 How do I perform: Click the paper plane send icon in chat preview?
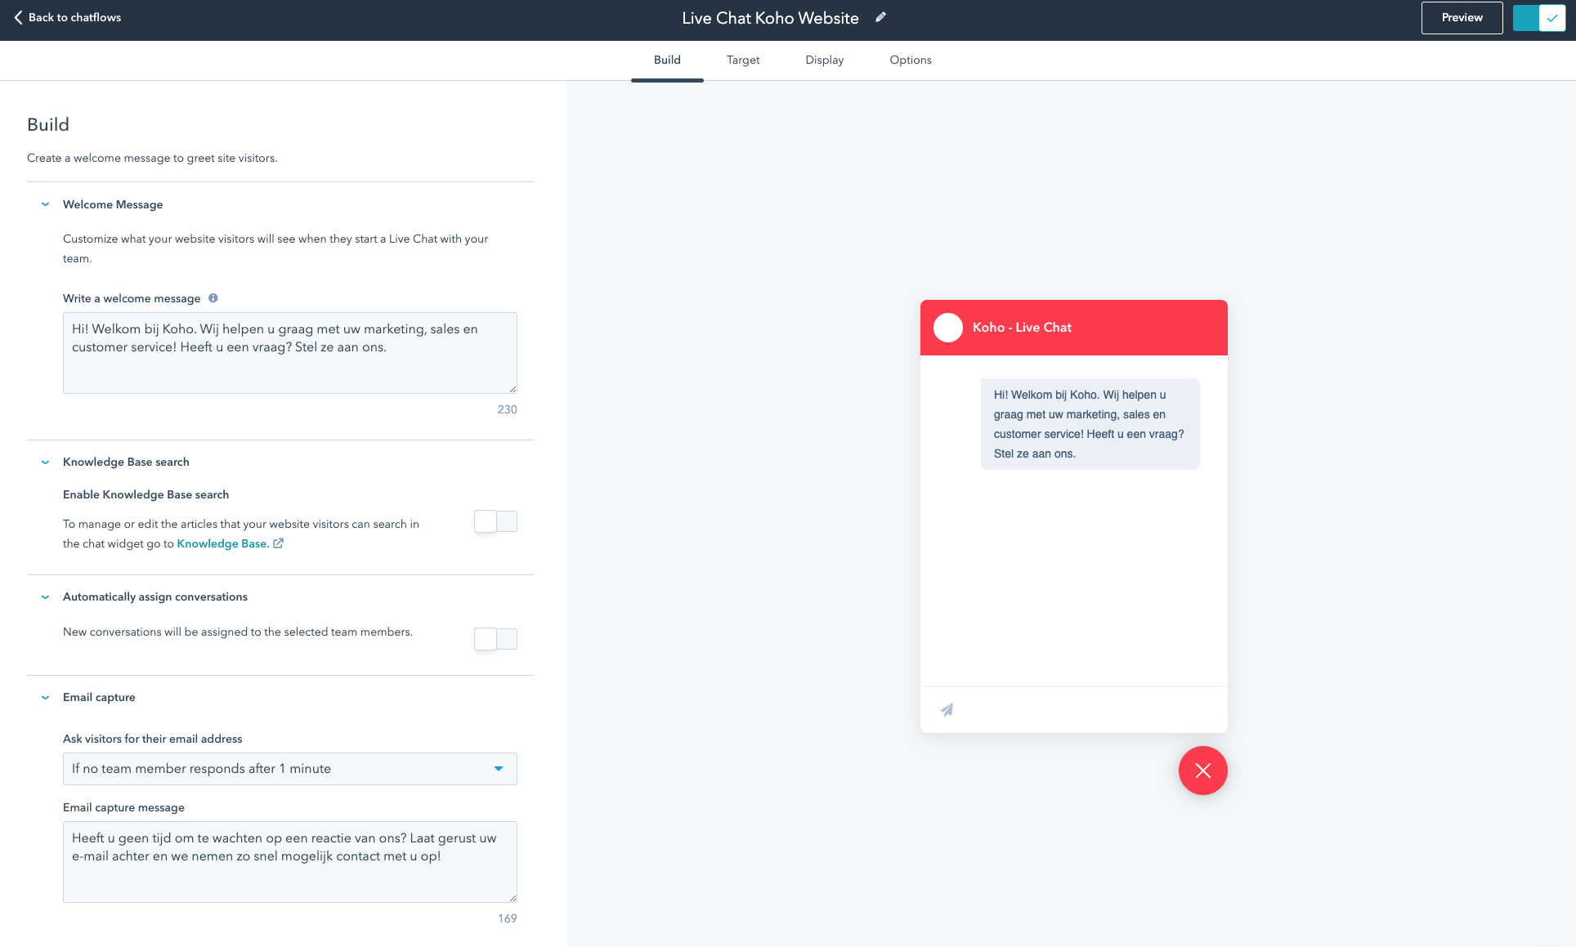947,710
